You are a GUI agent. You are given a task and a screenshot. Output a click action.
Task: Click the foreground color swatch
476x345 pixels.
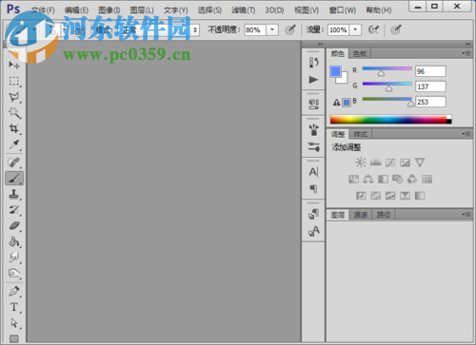pyautogui.click(x=335, y=71)
